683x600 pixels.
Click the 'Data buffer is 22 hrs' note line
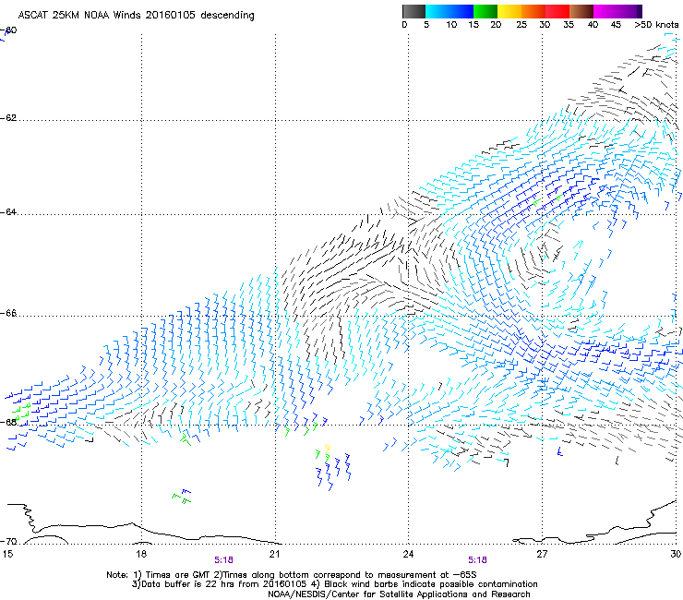(334, 584)
